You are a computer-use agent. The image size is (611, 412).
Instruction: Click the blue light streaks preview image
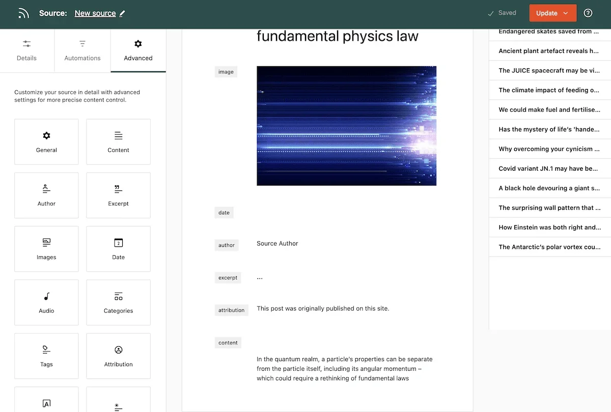(346, 126)
